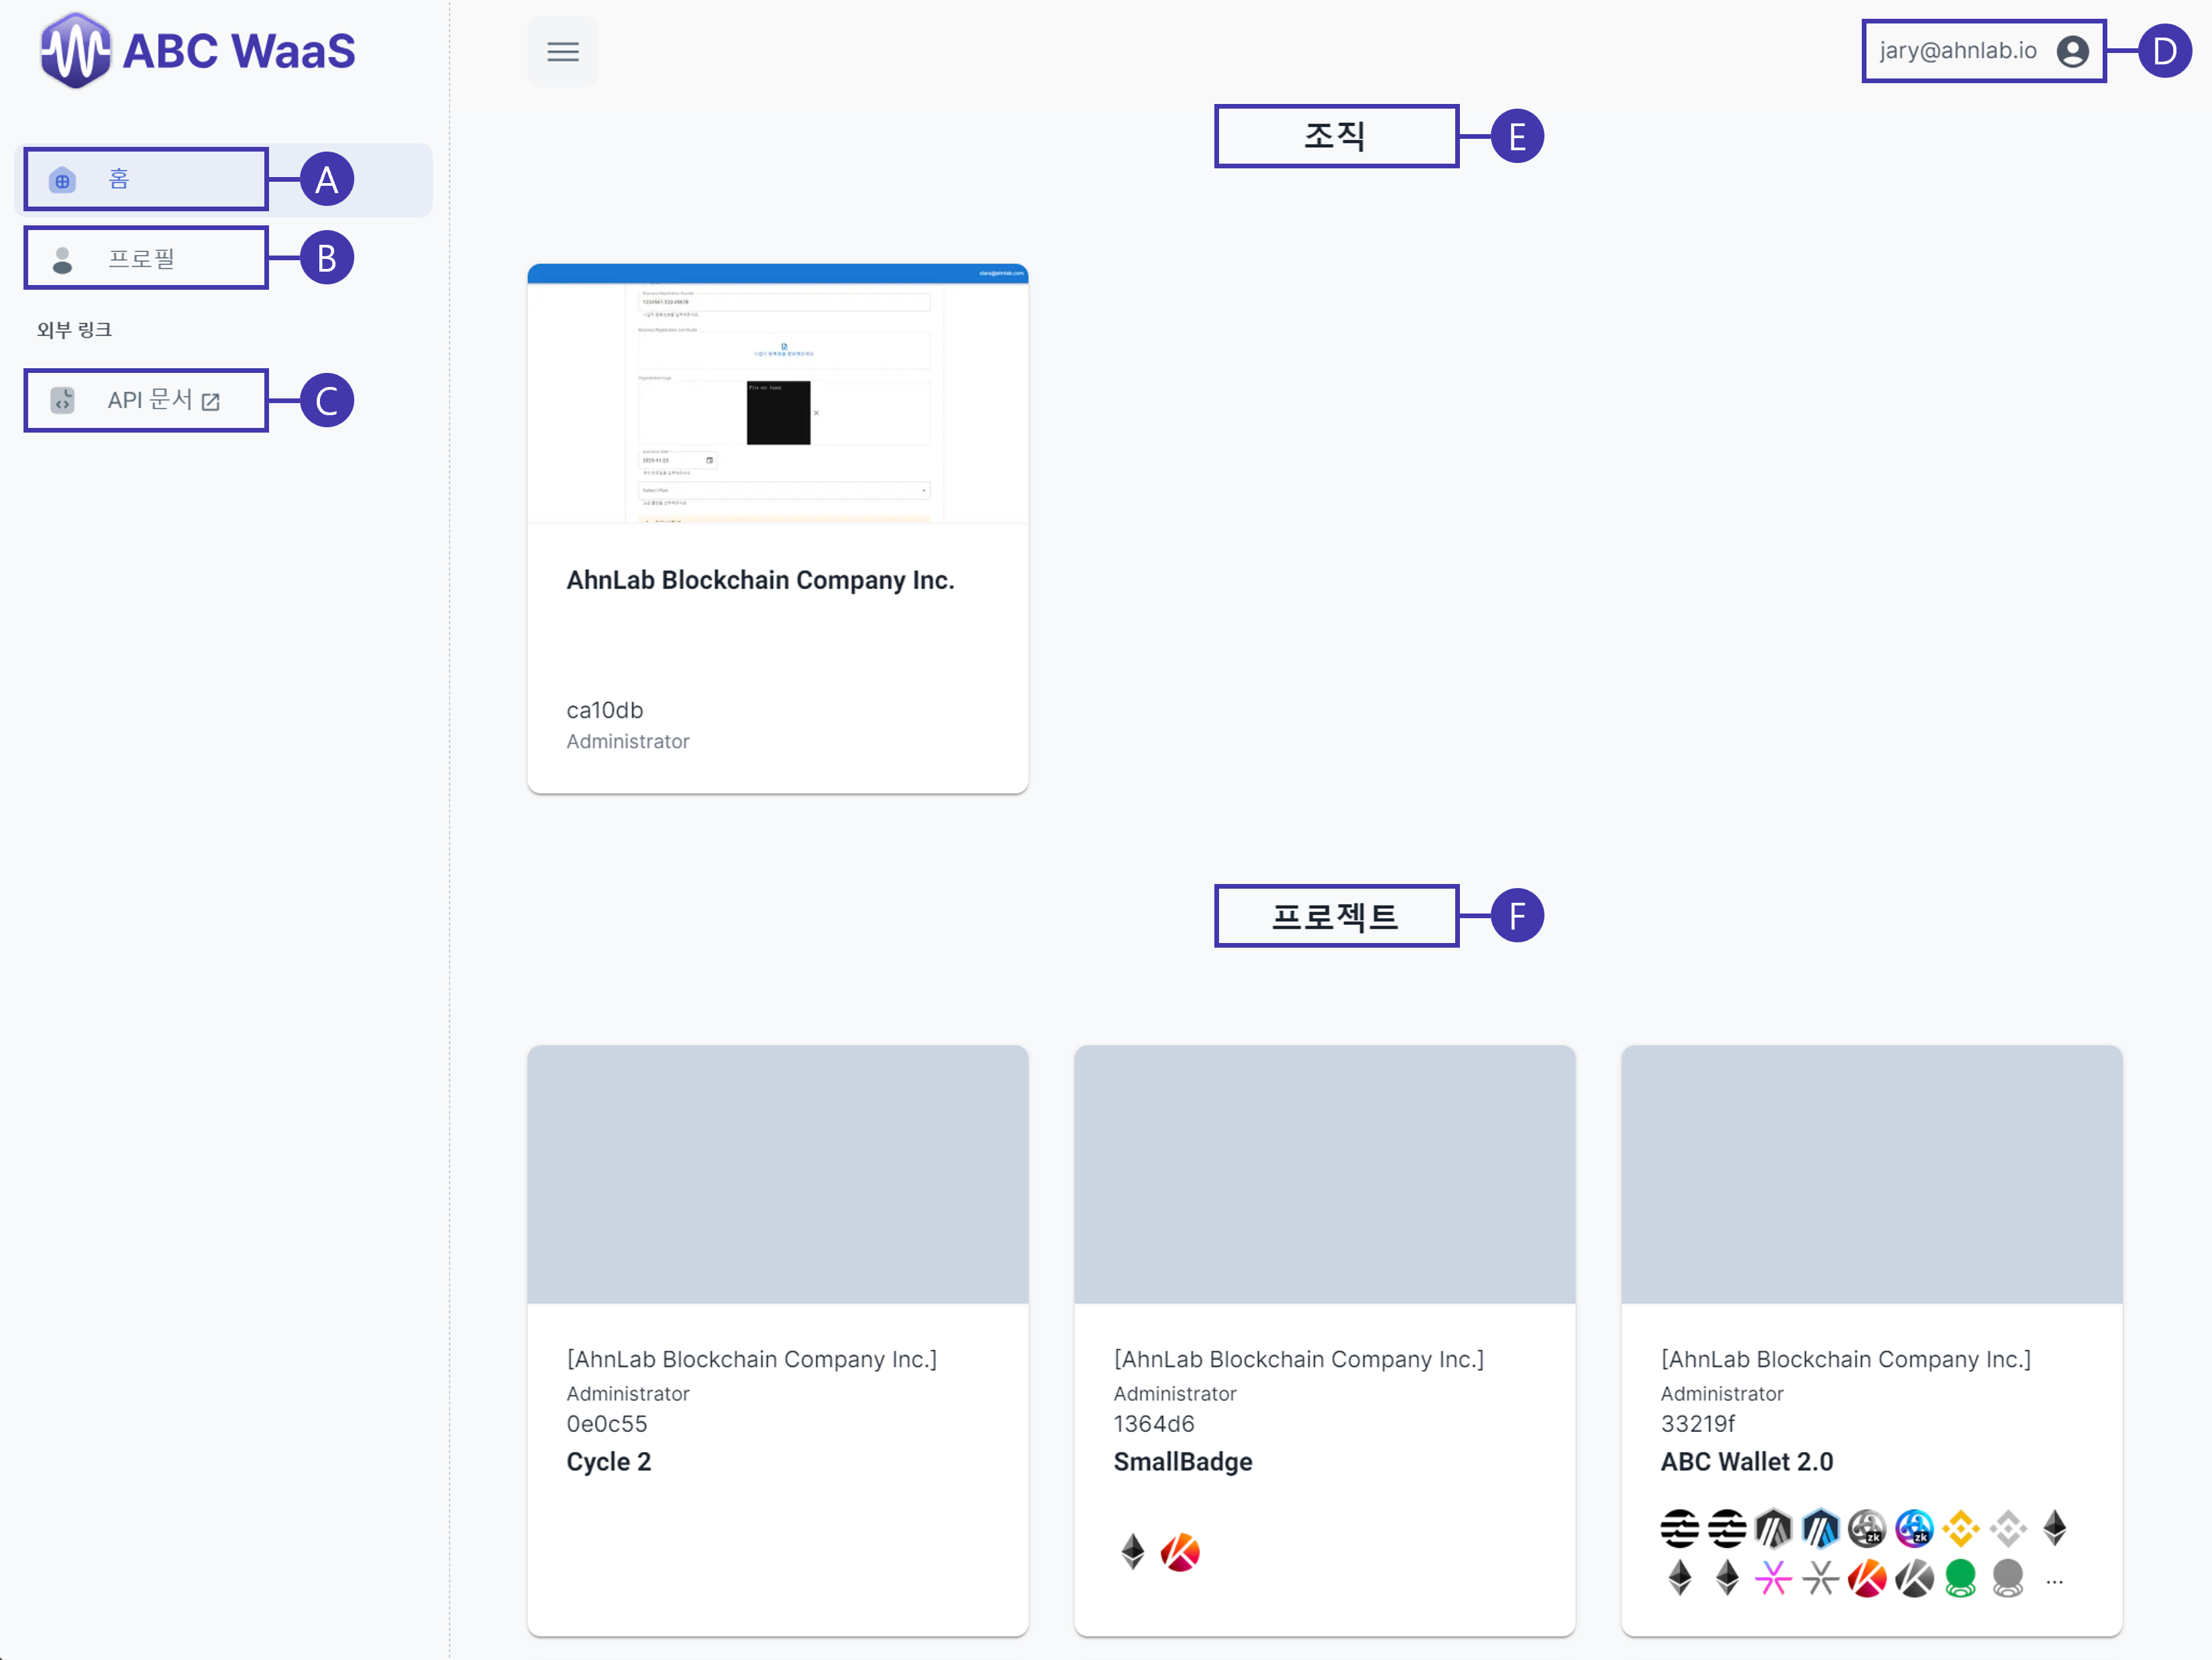Viewport: 2212px width, 1660px height.
Task: Click organization ID ca10db
Action: (605, 710)
